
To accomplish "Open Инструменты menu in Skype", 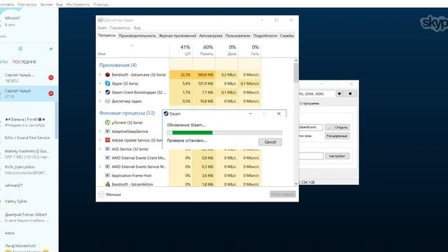I will pyautogui.click(x=78, y=5).
